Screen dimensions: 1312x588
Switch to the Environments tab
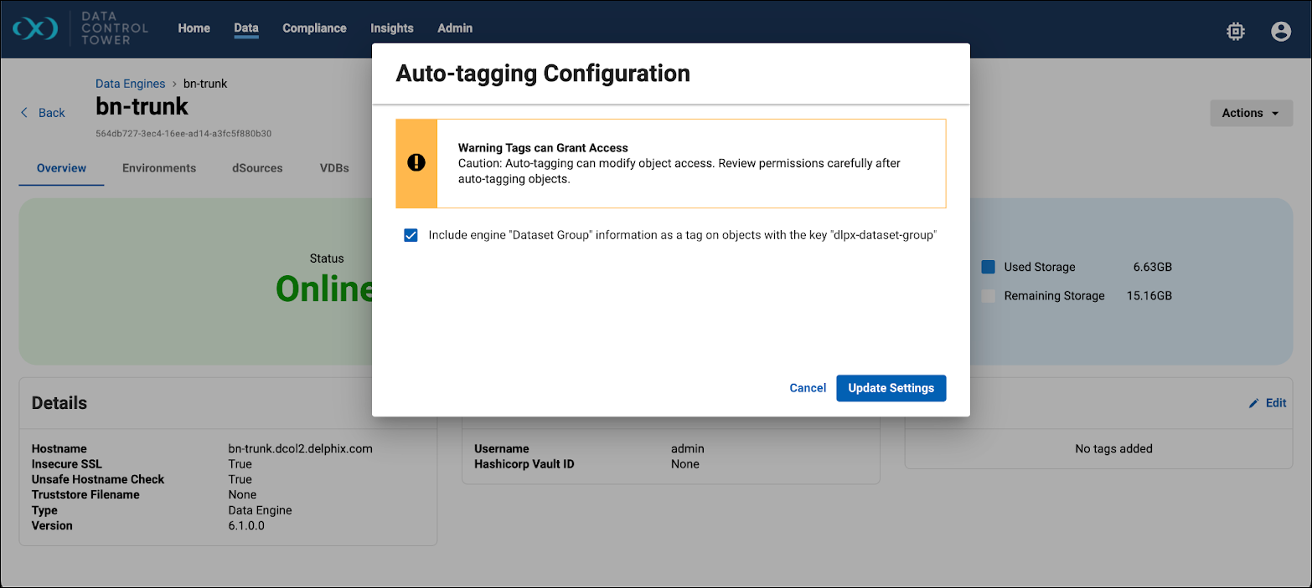coord(159,168)
